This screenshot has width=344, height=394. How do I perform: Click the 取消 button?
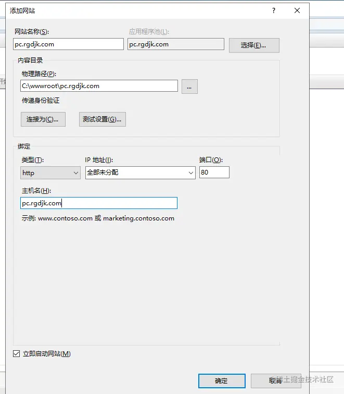(x=276, y=380)
